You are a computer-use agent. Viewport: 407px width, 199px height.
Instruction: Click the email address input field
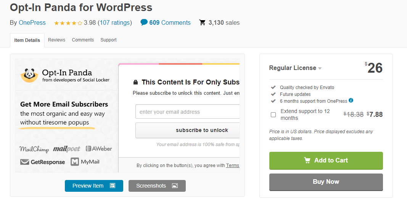click(x=187, y=112)
